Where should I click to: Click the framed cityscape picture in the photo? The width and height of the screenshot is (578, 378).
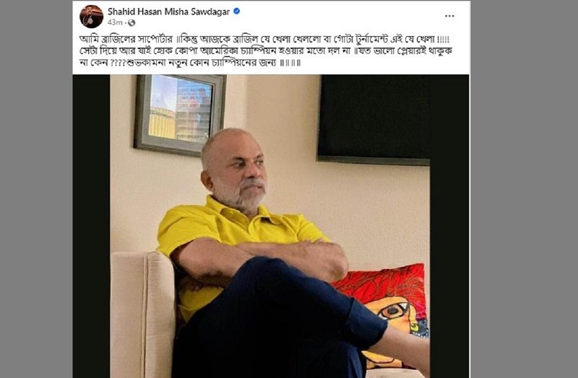pos(179,115)
